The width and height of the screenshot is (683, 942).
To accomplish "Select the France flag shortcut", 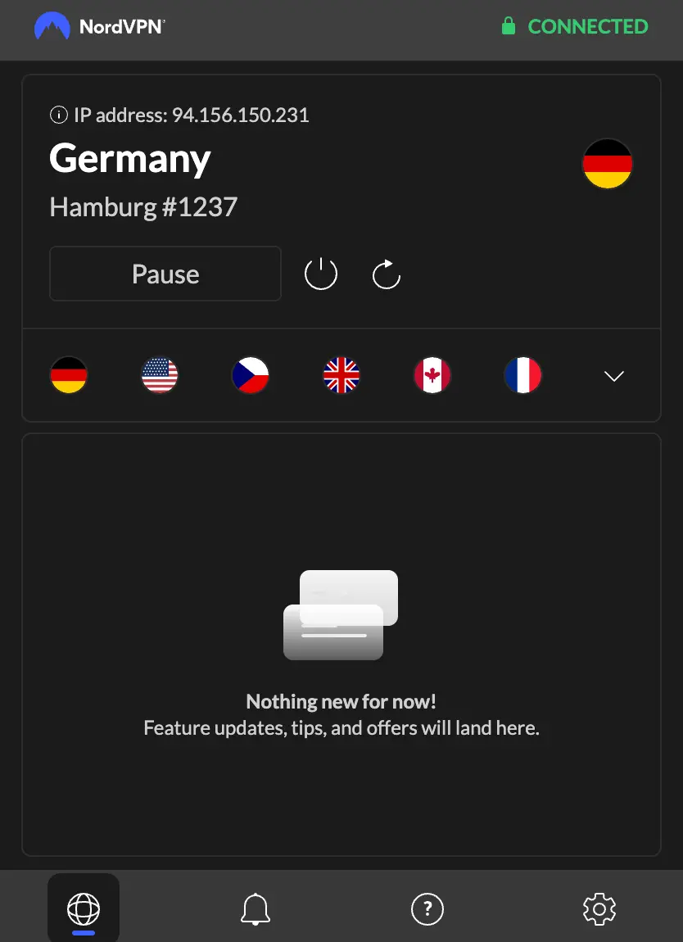I will click(522, 375).
